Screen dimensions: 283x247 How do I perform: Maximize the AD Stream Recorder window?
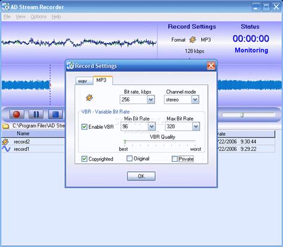[266, 7]
